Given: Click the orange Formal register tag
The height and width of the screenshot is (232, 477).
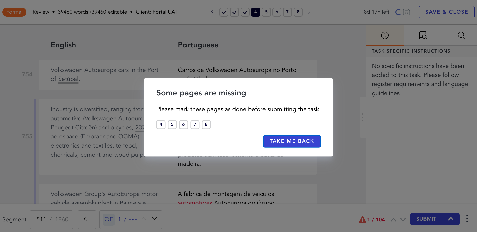Looking at the screenshot, I should 14,12.
